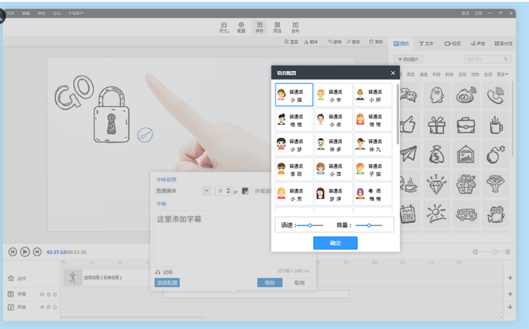Add the sun doodle image
This screenshot has width=529, height=329.
coord(437,214)
